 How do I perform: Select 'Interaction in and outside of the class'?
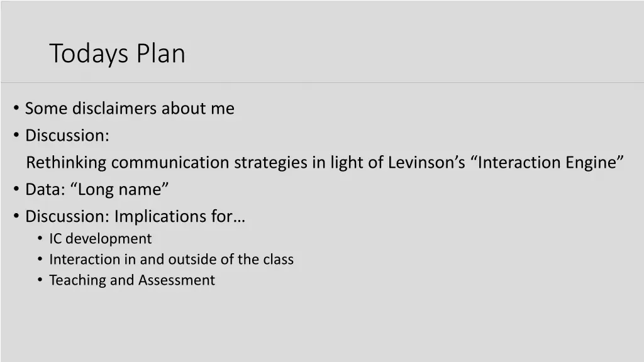click(171, 260)
